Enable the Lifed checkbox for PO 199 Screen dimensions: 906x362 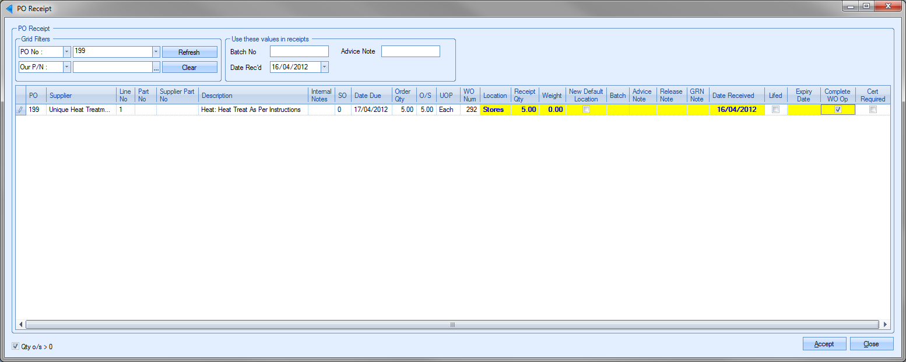[775, 110]
